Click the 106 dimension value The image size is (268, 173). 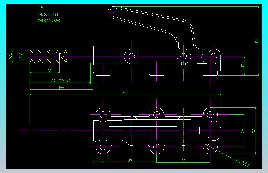coord(61,88)
